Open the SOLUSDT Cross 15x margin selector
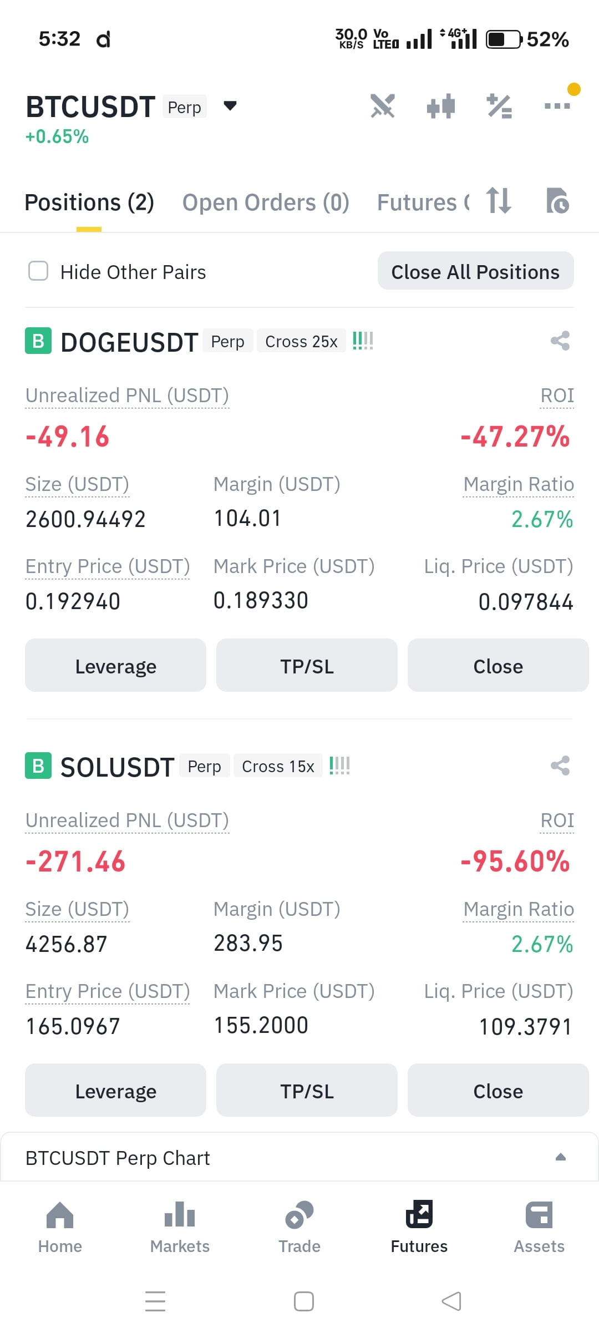 278,766
